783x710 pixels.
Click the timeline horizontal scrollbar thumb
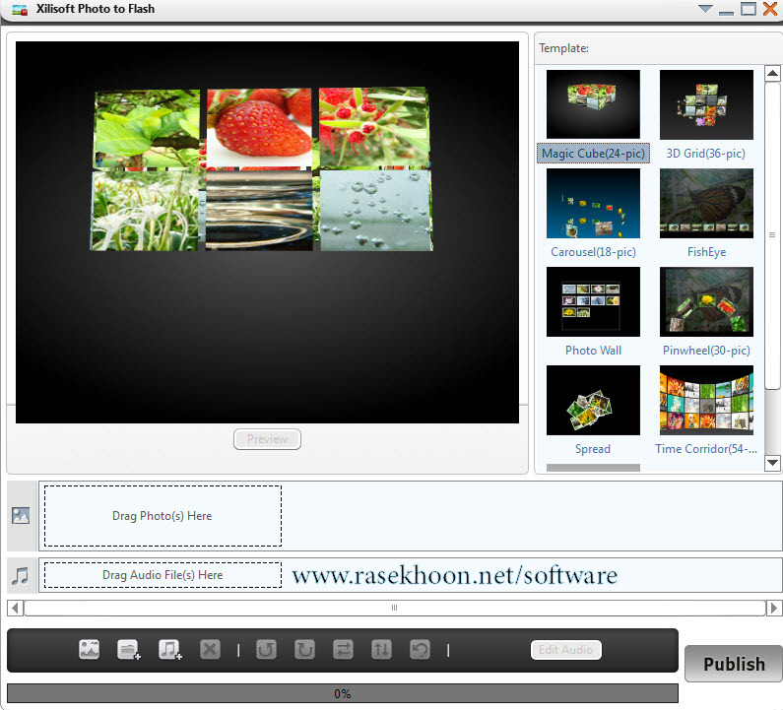(x=395, y=608)
